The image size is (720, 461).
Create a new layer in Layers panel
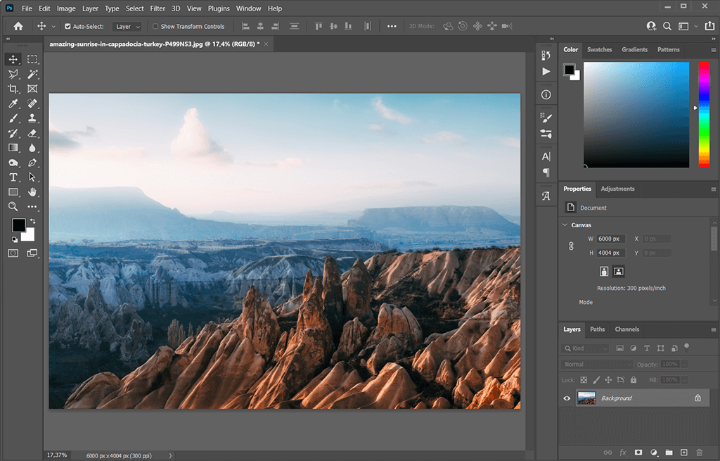pos(684,452)
